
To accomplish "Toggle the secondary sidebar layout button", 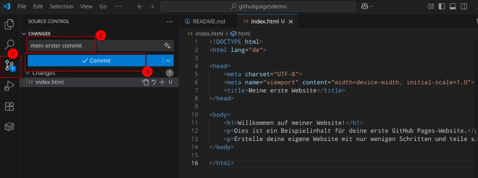I will point(464,6).
